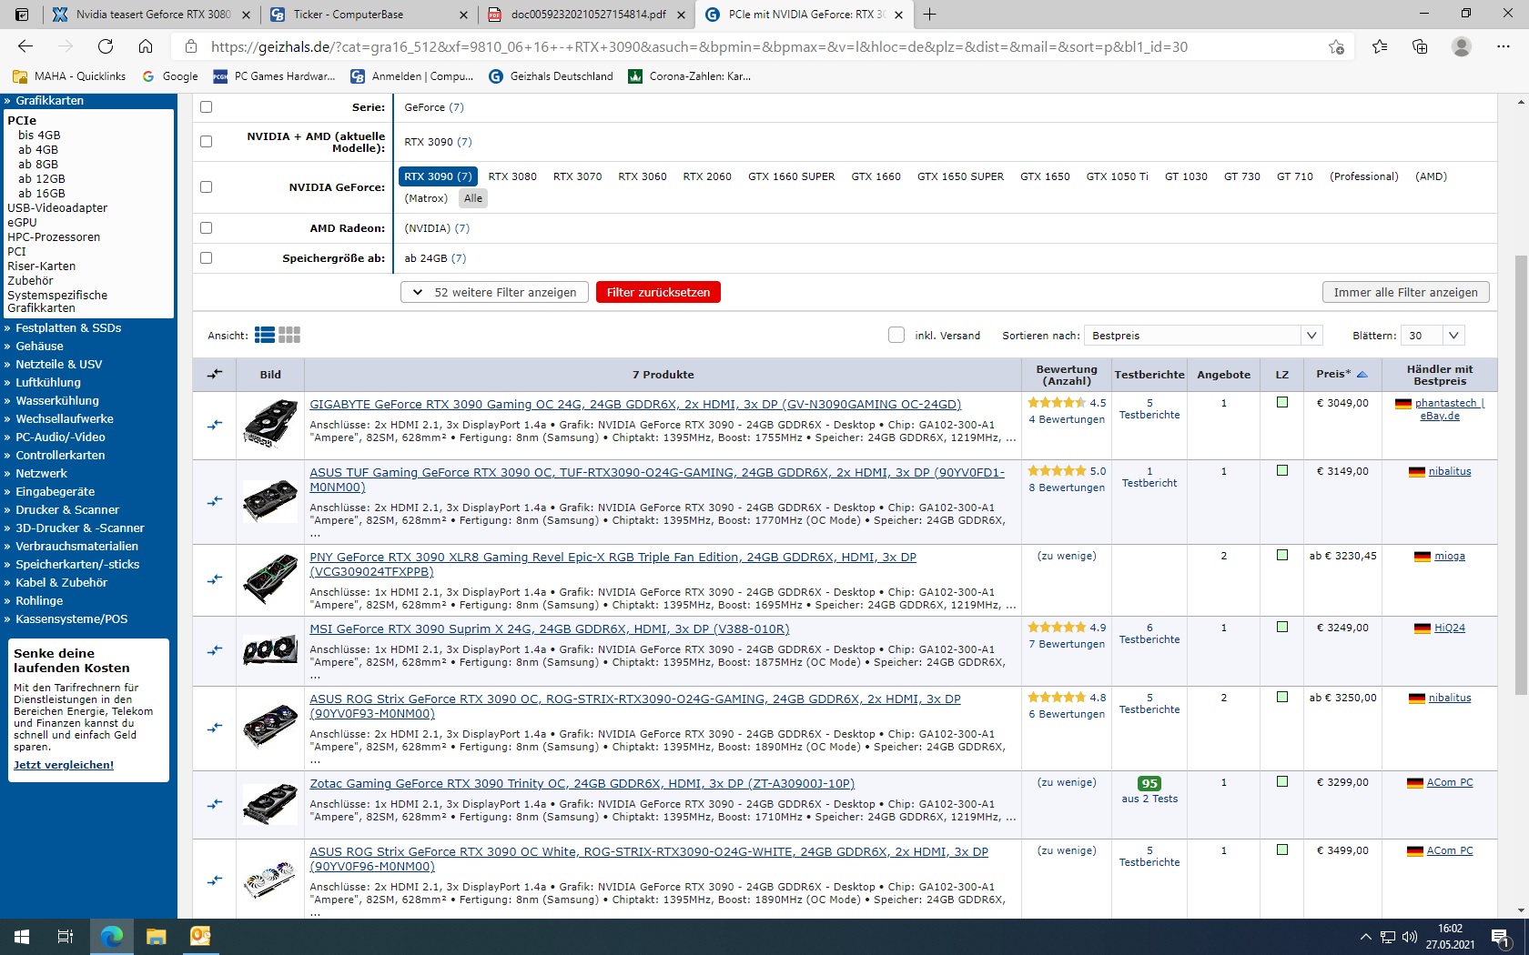Toggle LZ checkbox for Zotac Trinity OC row
This screenshot has width=1529, height=955.
(x=1282, y=781)
